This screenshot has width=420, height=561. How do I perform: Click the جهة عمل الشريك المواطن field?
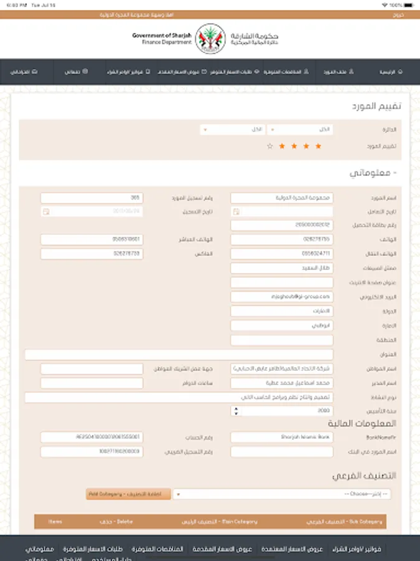[92, 369]
